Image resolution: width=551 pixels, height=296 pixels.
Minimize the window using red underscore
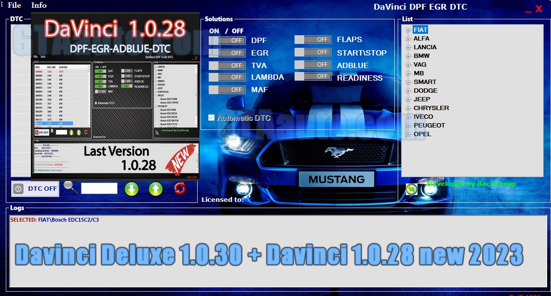click(x=528, y=9)
